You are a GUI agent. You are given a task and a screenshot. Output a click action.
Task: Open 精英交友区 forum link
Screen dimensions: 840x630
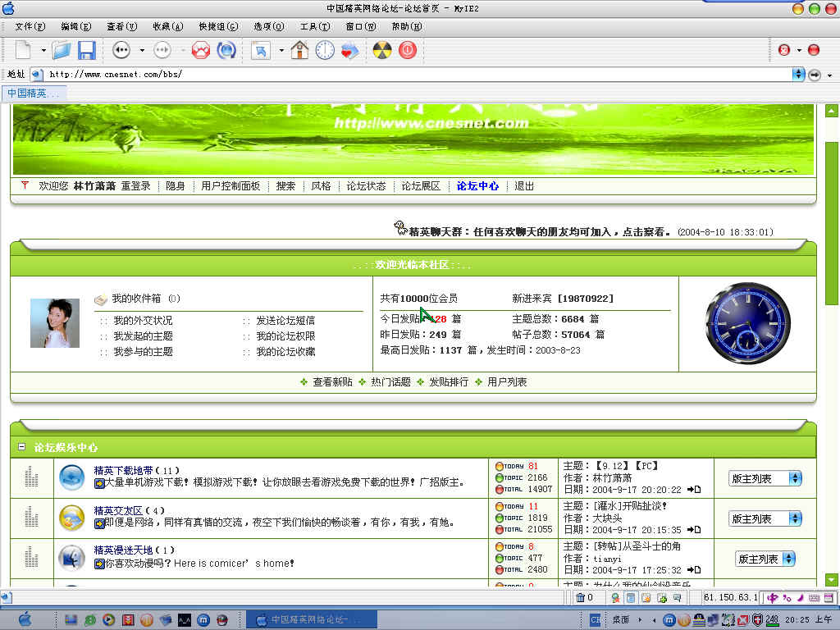pyautogui.click(x=118, y=510)
